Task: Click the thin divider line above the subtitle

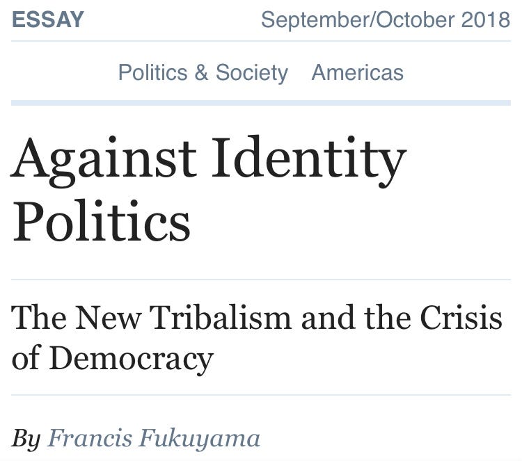Action: tap(261, 280)
